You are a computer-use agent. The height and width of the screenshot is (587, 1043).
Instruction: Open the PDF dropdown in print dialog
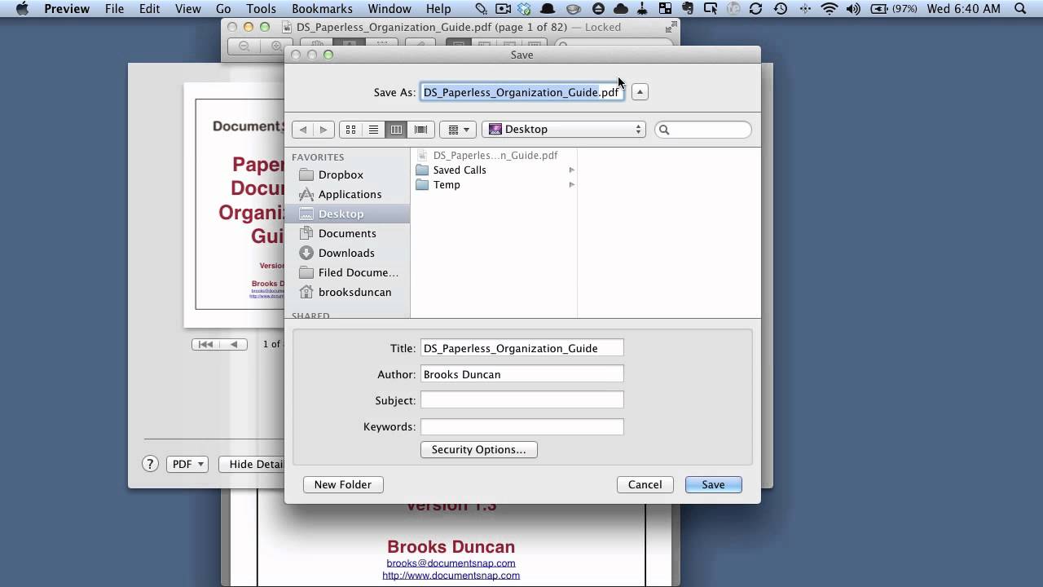coord(187,464)
